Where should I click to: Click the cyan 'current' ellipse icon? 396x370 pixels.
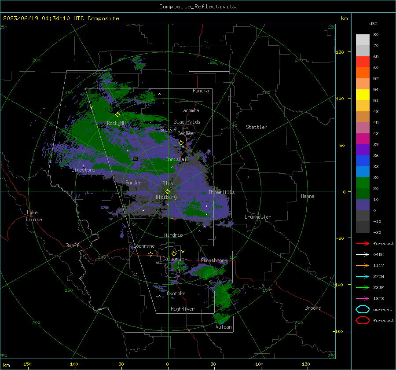tap(363, 309)
